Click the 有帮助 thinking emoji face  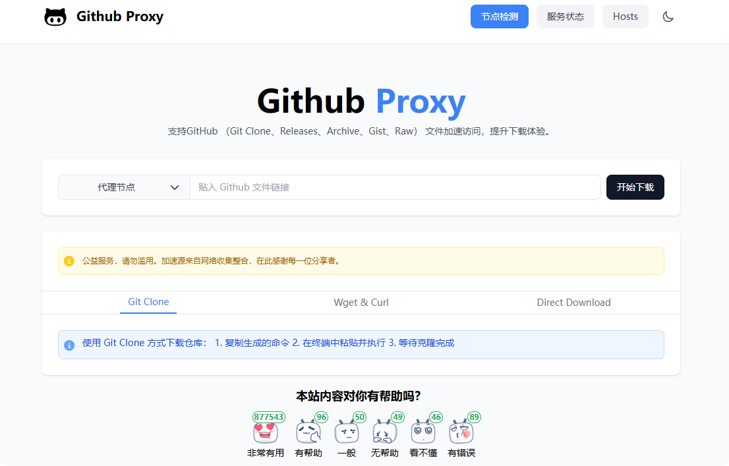tap(308, 432)
